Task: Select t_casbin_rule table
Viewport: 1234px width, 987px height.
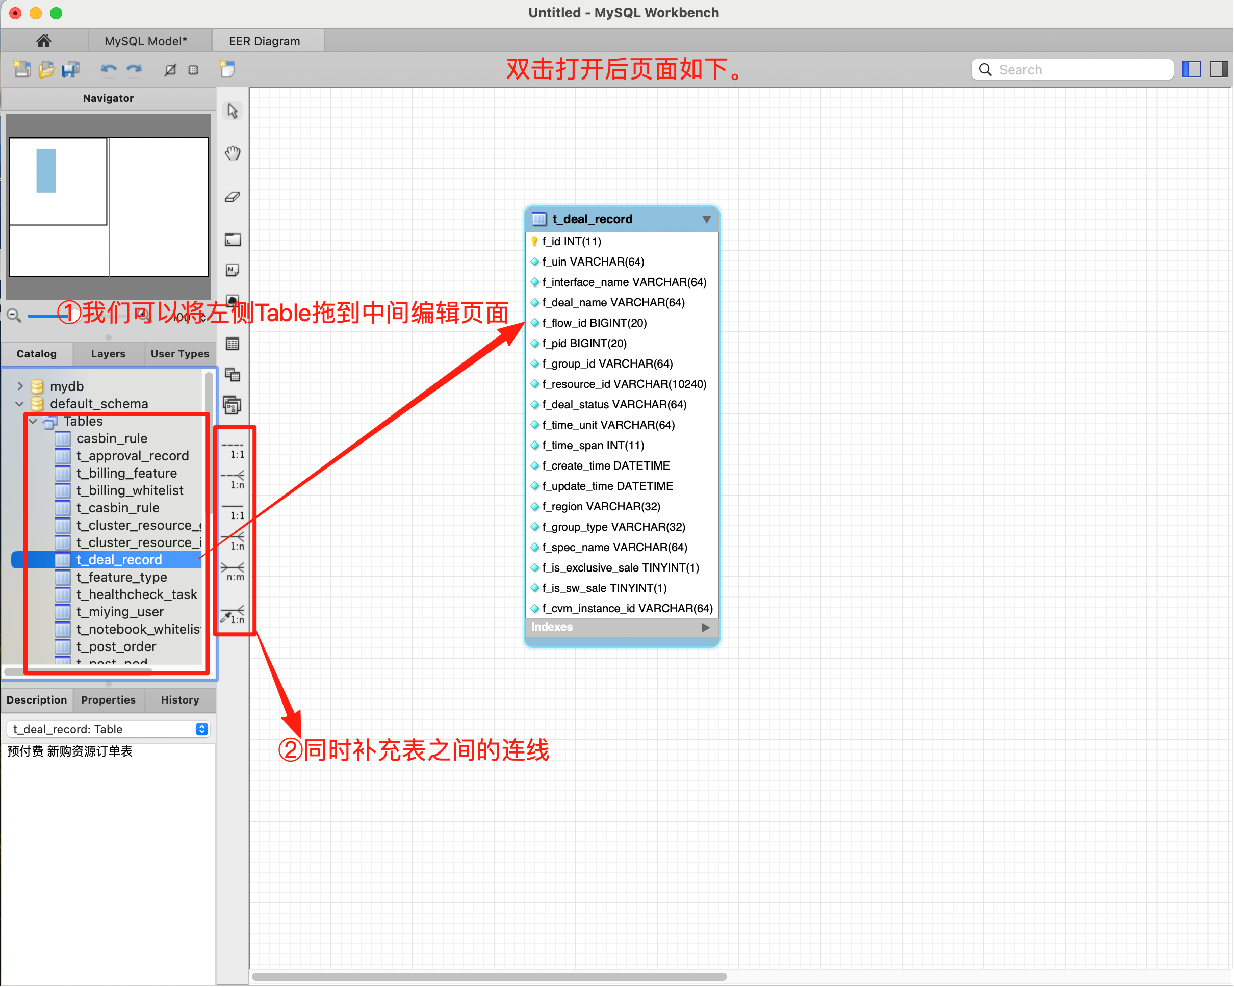Action: tap(118, 508)
